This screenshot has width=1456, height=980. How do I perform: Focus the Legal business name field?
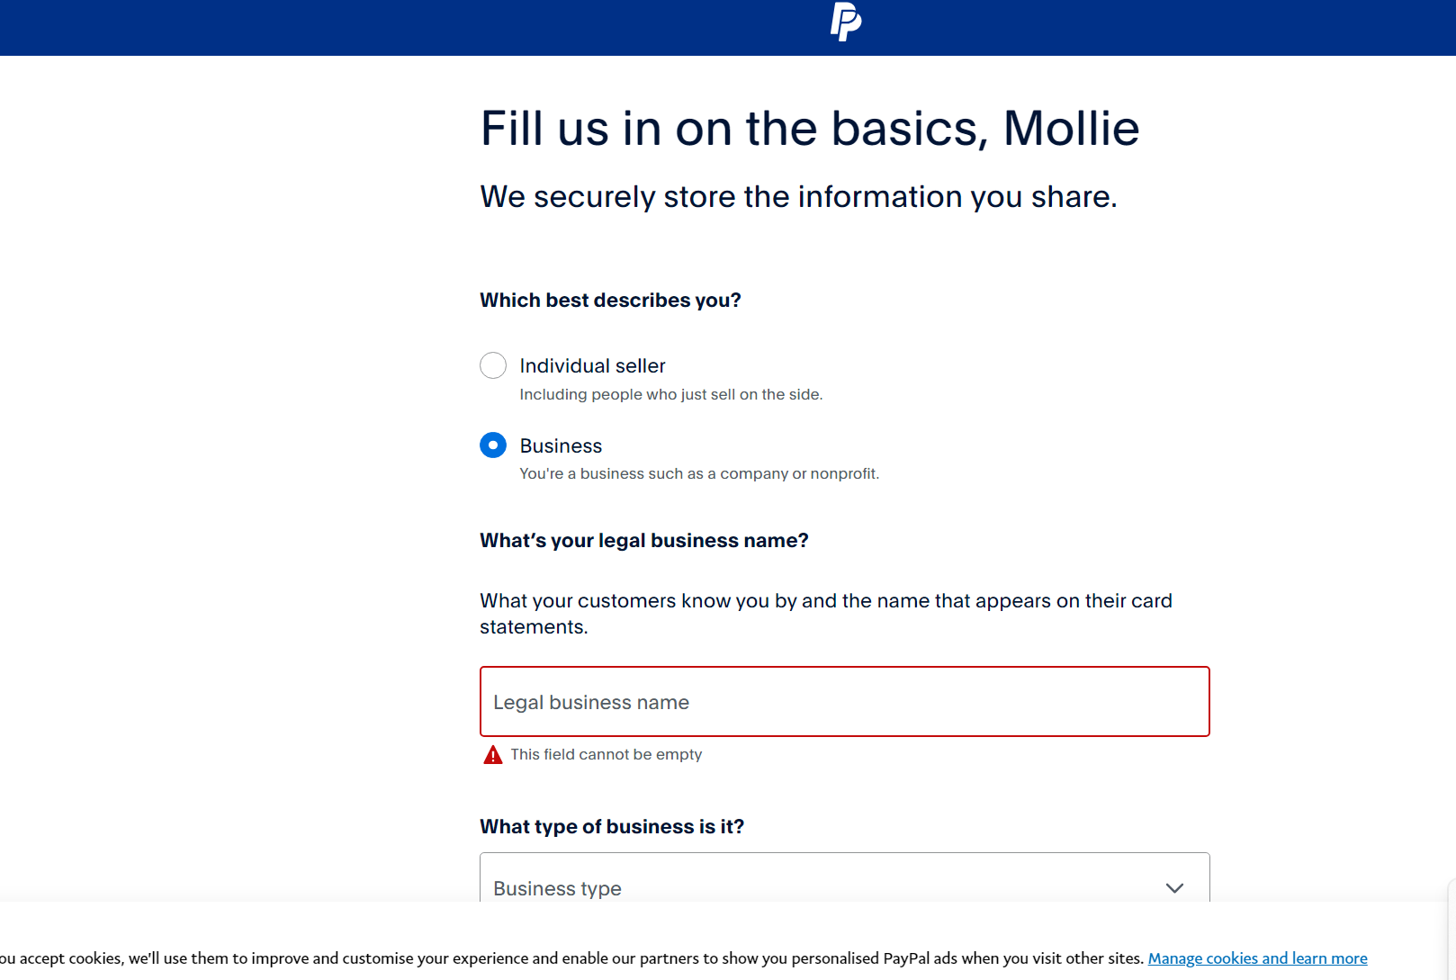click(x=844, y=702)
